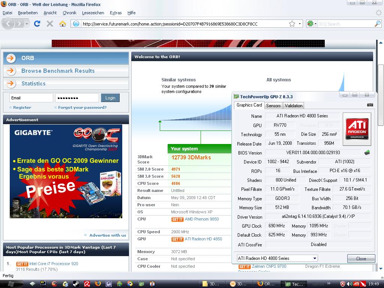This screenshot has width=384, height=288.
Task: Switch to the 'OR...' Firefox taskbar button
Action: coord(266,284)
